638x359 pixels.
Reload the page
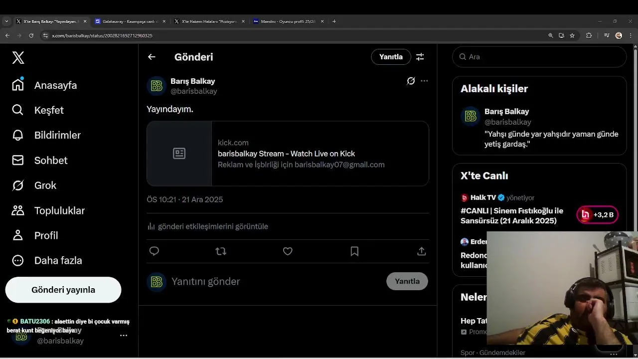point(31,35)
